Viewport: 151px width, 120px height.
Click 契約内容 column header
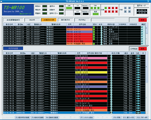111,24
